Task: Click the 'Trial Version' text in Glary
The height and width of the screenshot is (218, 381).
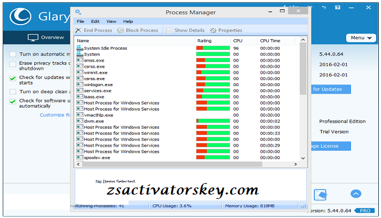Action: pos(334,132)
